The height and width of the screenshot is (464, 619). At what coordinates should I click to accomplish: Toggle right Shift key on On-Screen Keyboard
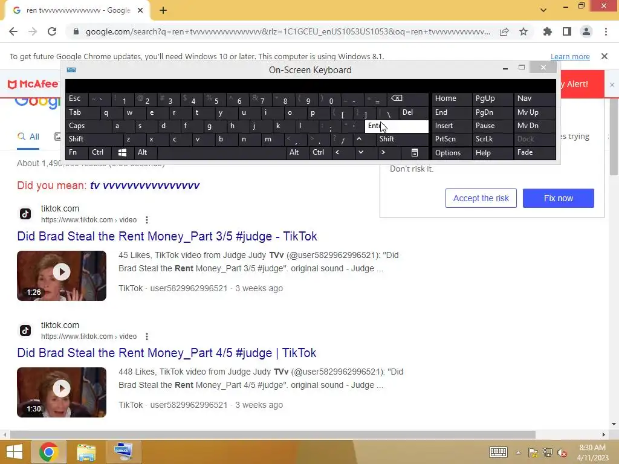pyautogui.click(x=402, y=140)
